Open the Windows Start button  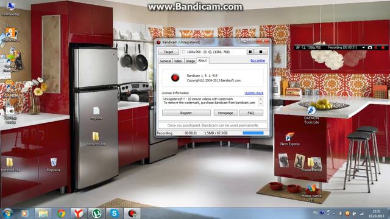pyautogui.click(x=7, y=214)
